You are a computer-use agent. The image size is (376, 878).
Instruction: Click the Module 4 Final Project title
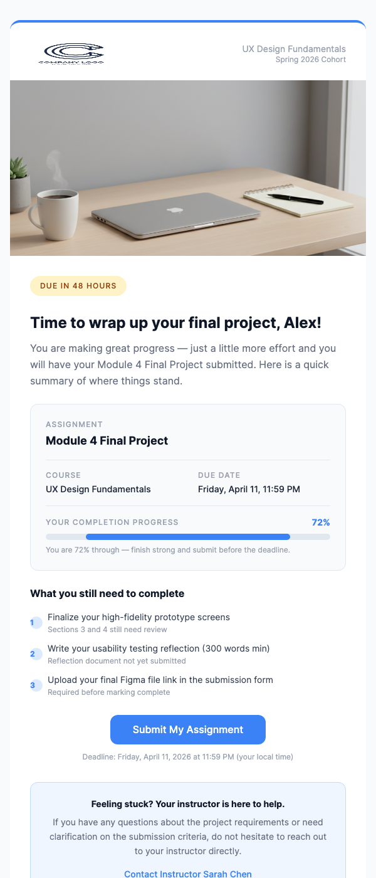coord(107,441)
